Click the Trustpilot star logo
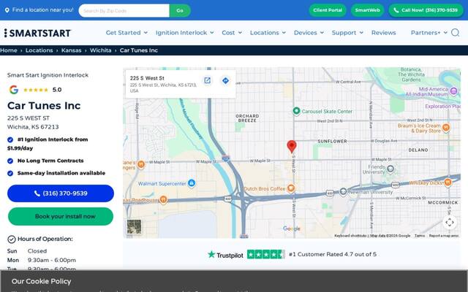This screenshot has height=292, width=468. click(211, 255)
